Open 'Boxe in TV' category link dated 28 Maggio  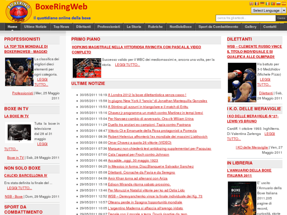coord(15,158)
